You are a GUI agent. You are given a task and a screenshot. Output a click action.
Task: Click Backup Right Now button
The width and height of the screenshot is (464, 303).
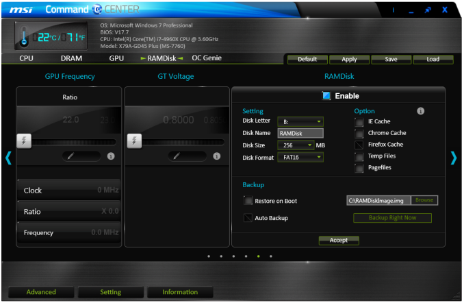tap(392, 218)
